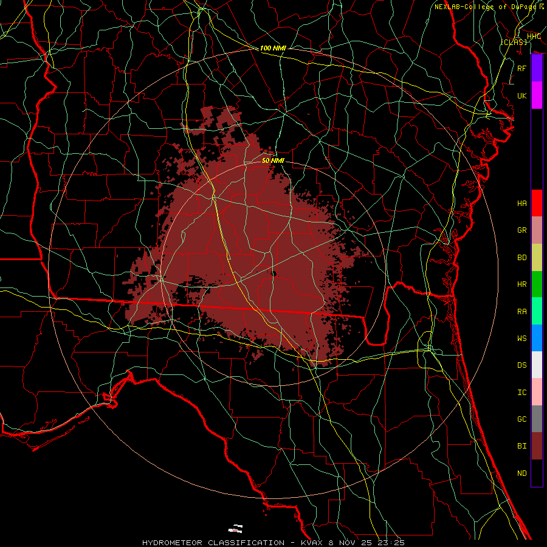The image size is (547, 547).
Task: Click the 100 NMI range ring label
Action: pyautogui.click(x=273, y=48)
